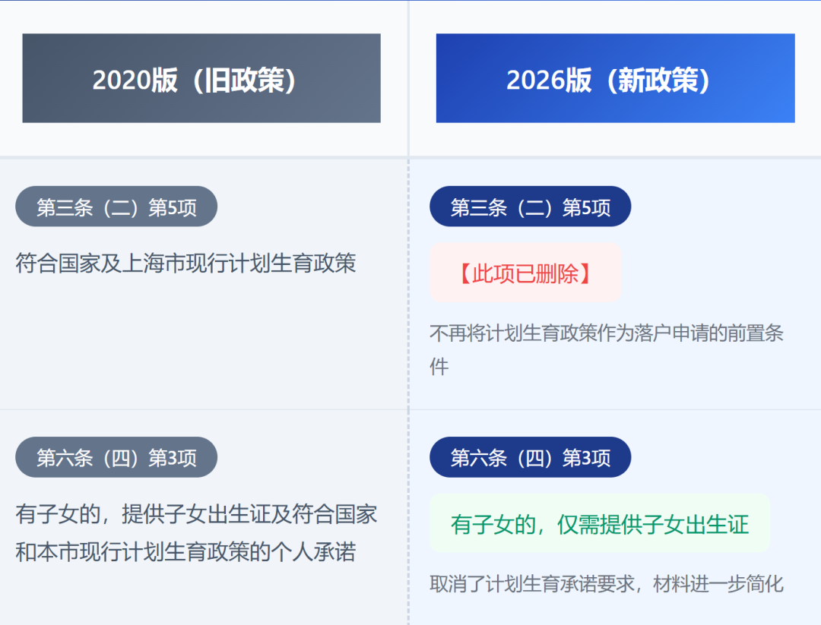Viewport: 821px width, 625px height.
Task: Click the 2026版（新政策）header banner
Action: [x=614, y=77]
